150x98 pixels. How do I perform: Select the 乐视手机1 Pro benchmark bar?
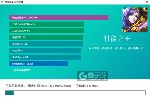pyautogui.click(x=46, y=37)
